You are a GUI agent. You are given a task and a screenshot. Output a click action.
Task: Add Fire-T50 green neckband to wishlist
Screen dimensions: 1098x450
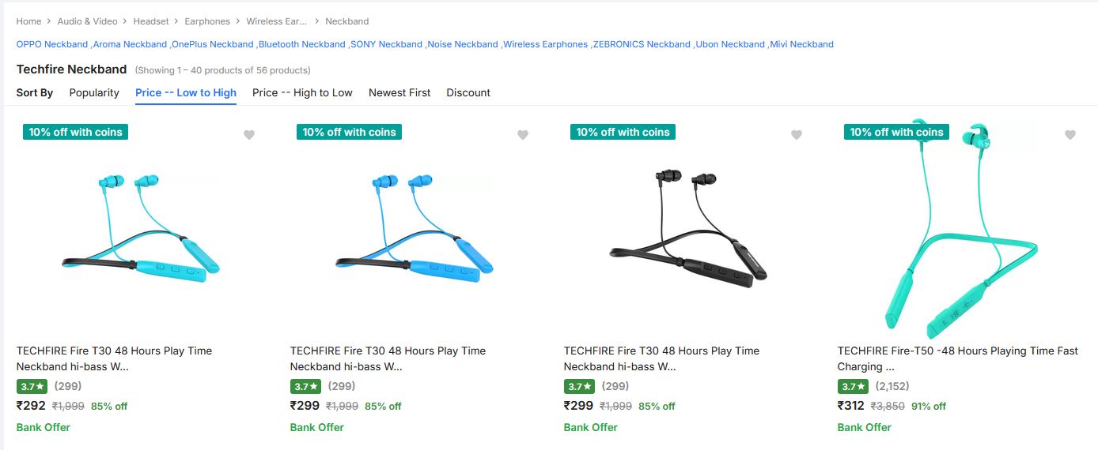(1070, 135)
